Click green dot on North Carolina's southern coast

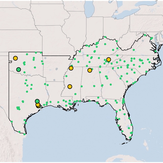(146, 72)
